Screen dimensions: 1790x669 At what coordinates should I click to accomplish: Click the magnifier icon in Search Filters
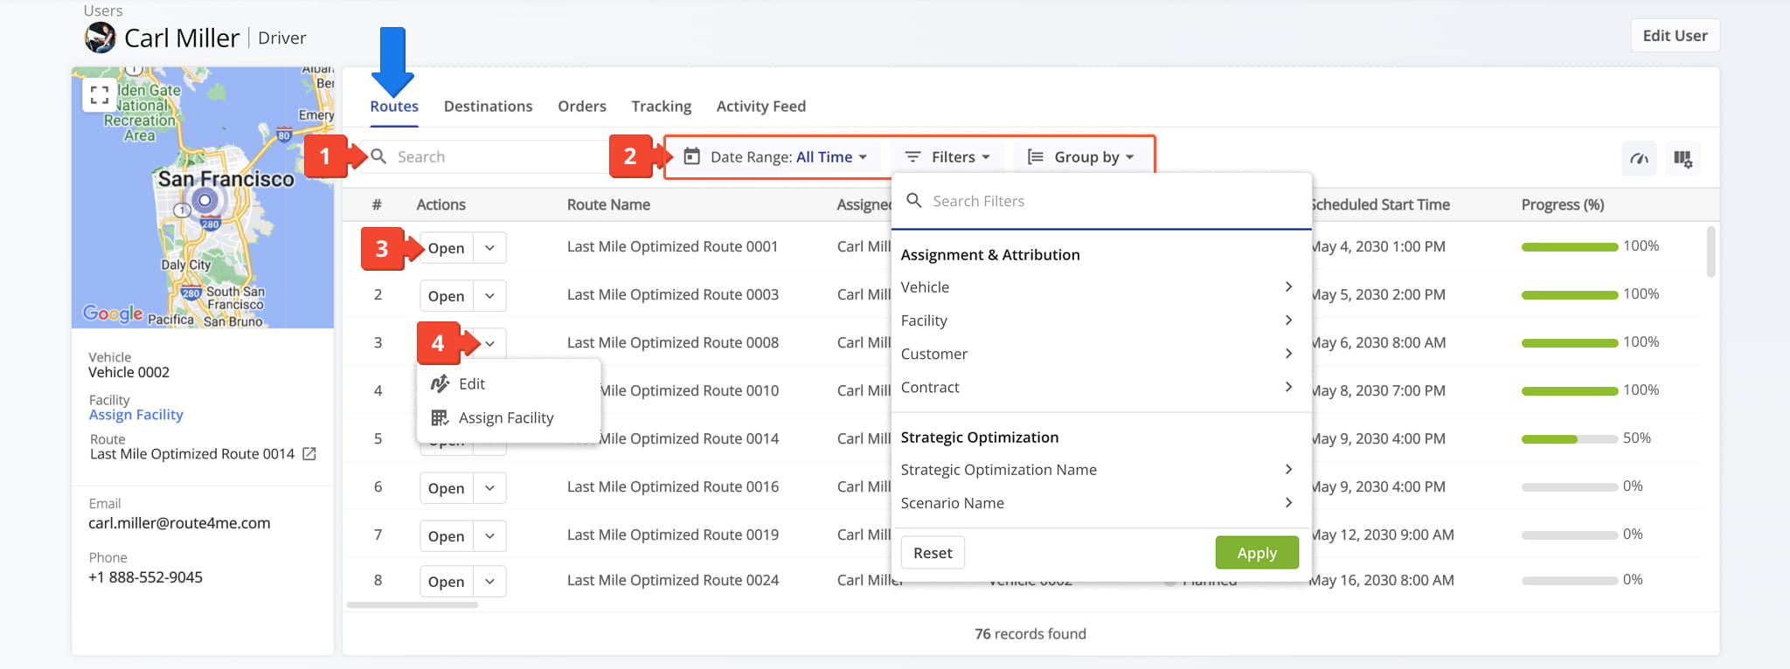coord(914,201)
